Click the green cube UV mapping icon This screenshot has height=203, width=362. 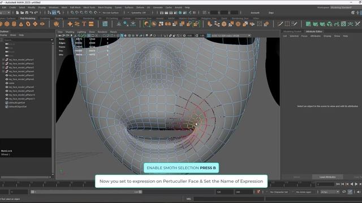click(x=329, y=24)
